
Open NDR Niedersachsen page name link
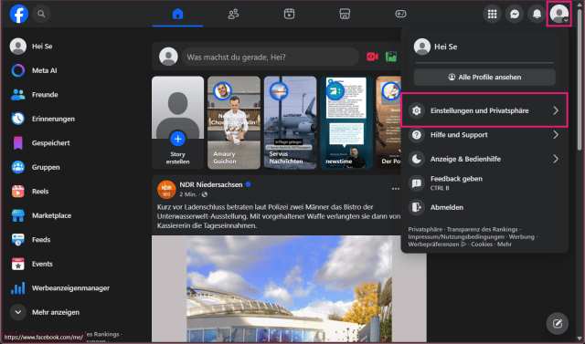click(211, 184)
